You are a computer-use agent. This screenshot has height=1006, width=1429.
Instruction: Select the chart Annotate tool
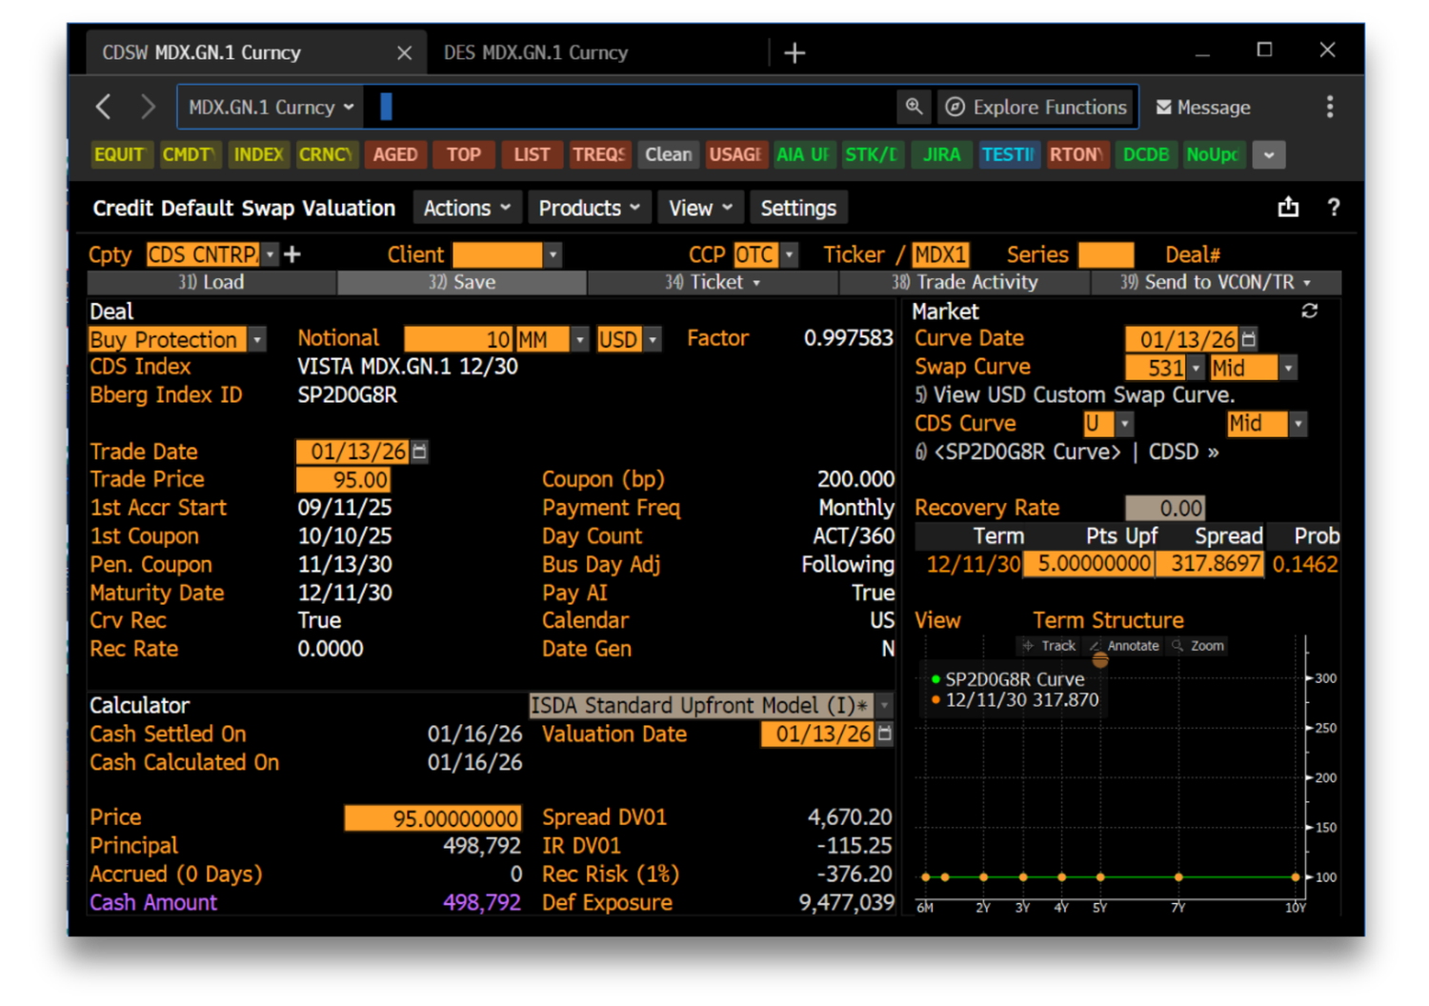[1125, 646]
